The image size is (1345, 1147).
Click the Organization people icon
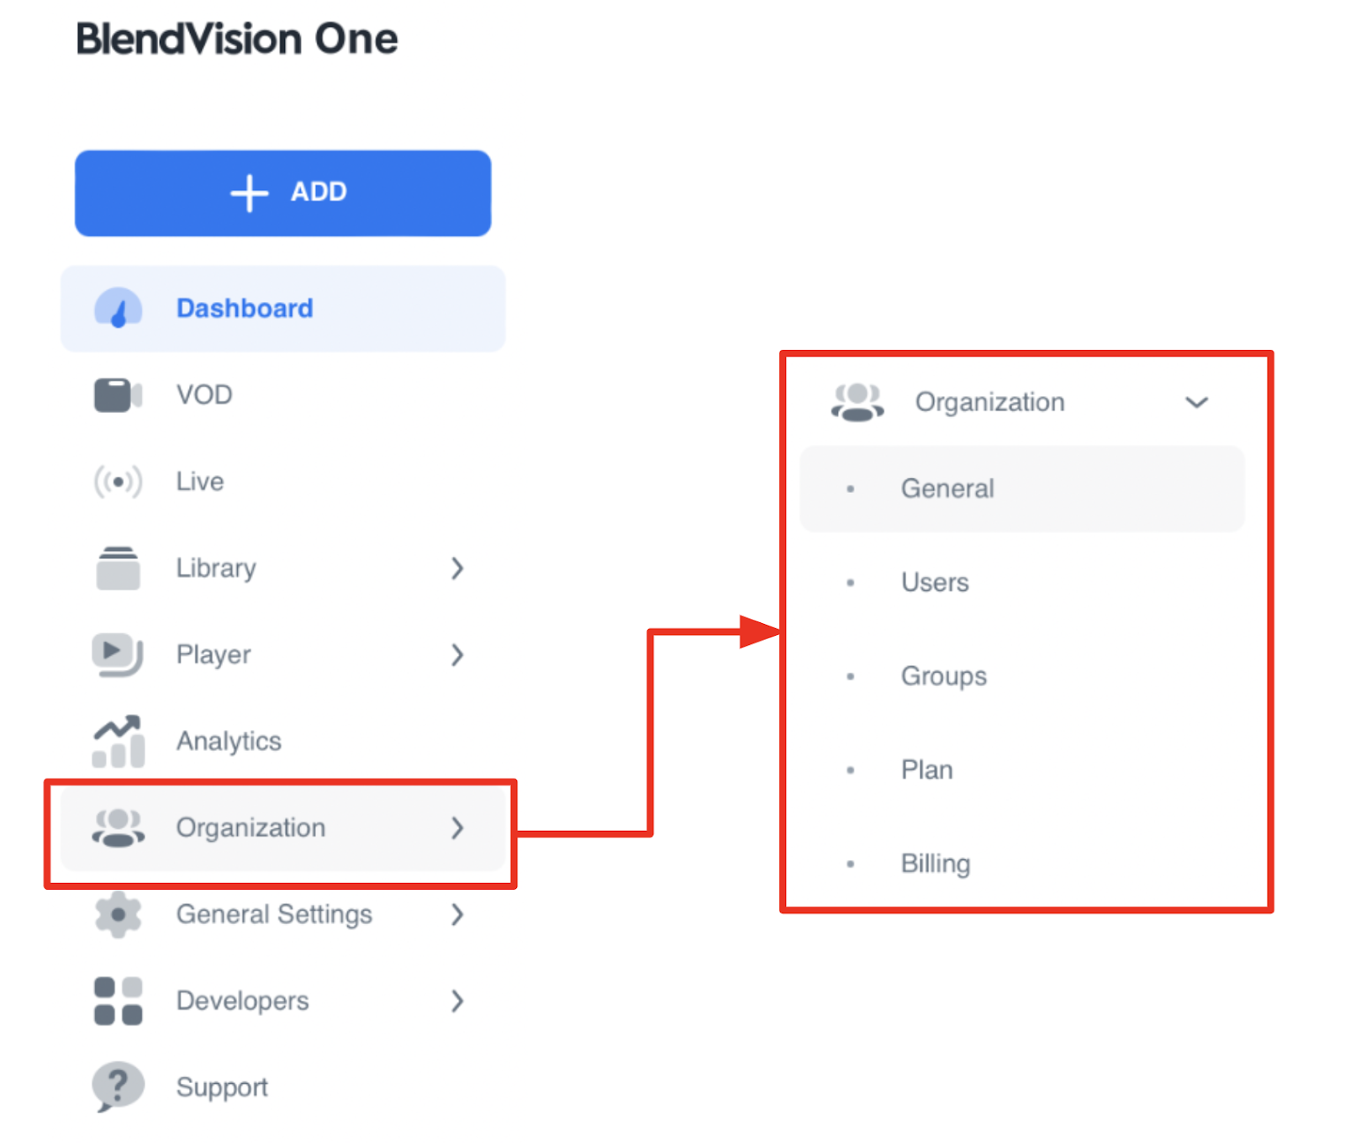pos(118,828)
